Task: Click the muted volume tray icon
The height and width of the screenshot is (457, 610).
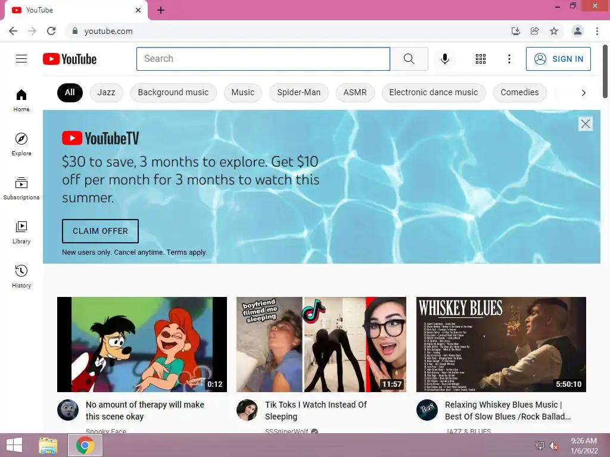Action: (553, 446)
